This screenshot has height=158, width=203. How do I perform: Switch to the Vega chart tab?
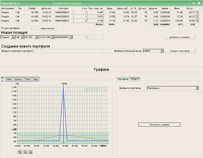(x=35, y=79)
